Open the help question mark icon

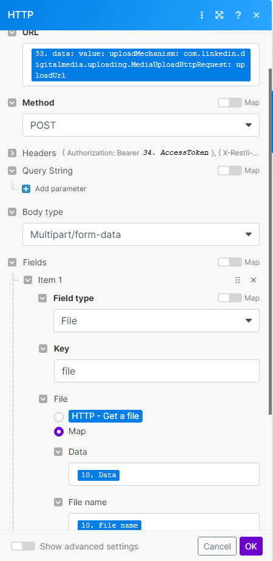pos(238,15)
